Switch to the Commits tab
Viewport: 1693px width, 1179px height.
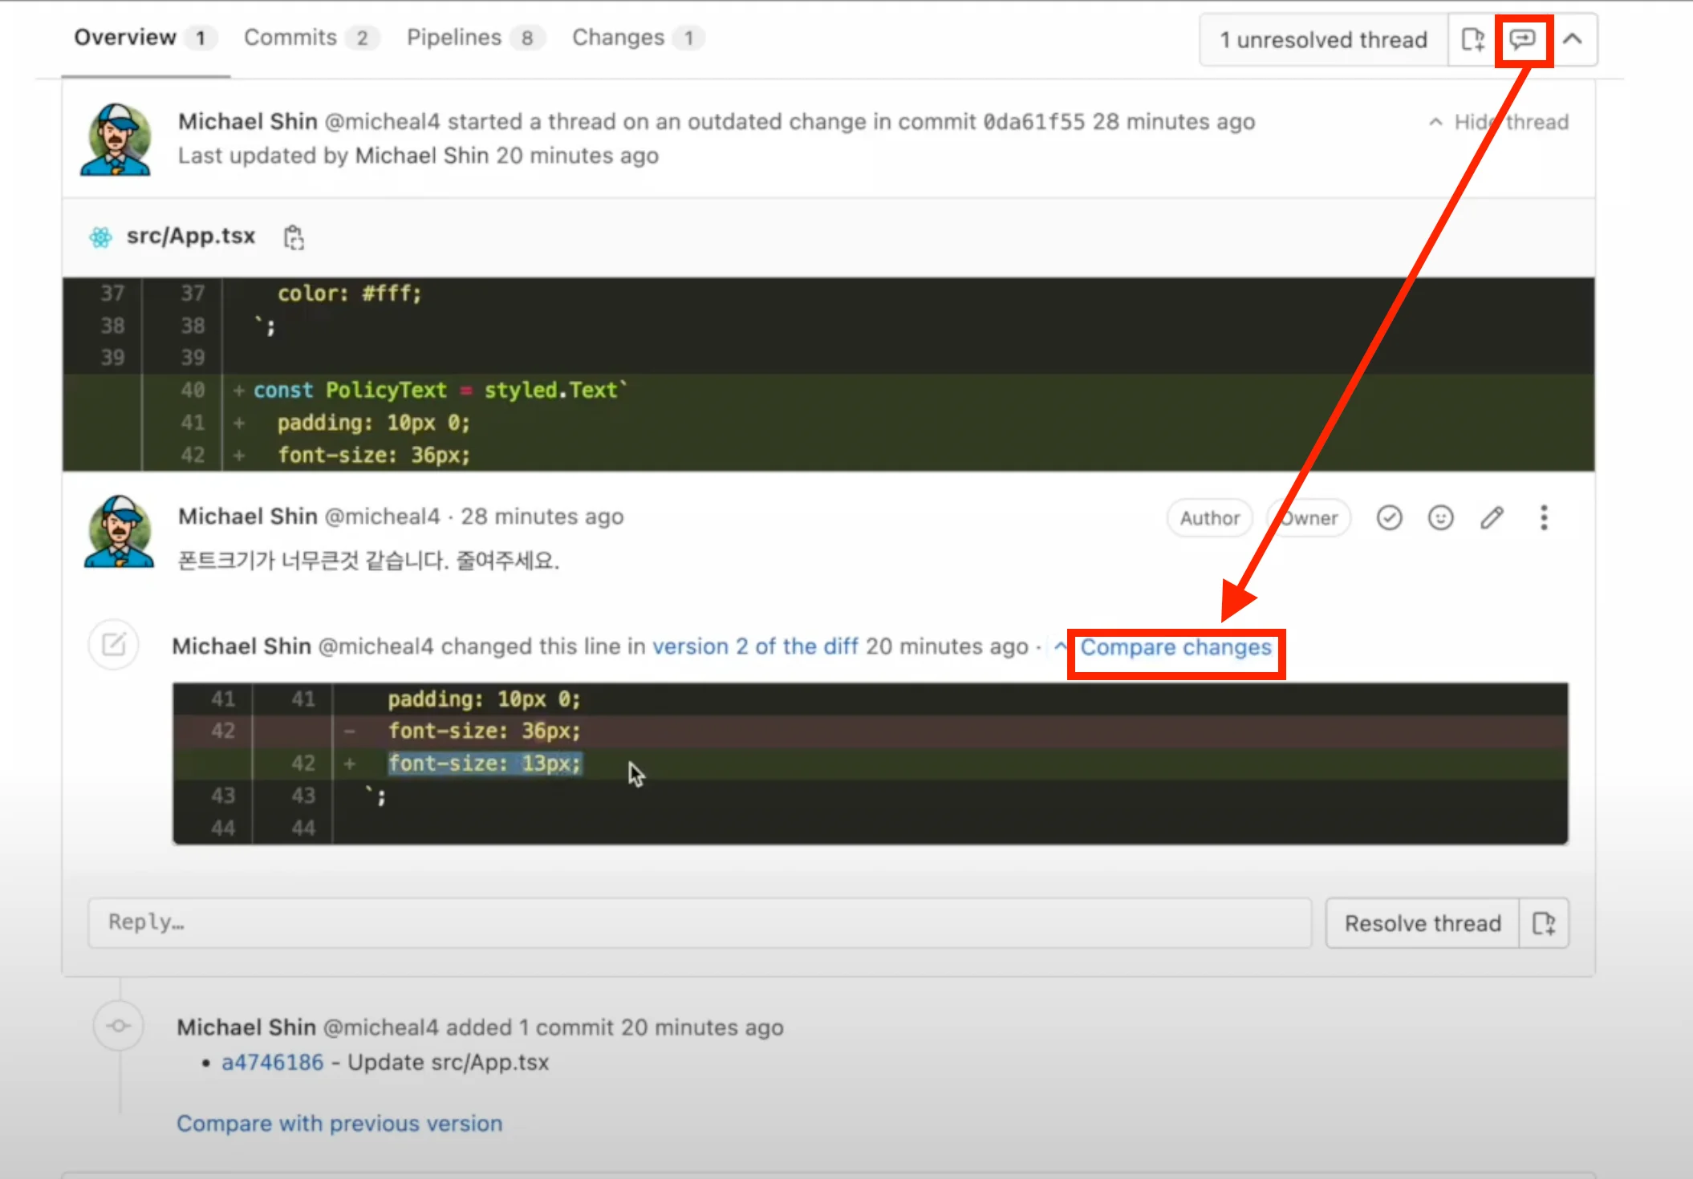click(290, 38)
